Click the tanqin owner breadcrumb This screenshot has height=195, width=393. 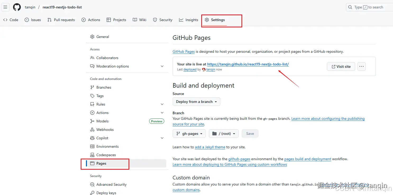tap(30, 7)
